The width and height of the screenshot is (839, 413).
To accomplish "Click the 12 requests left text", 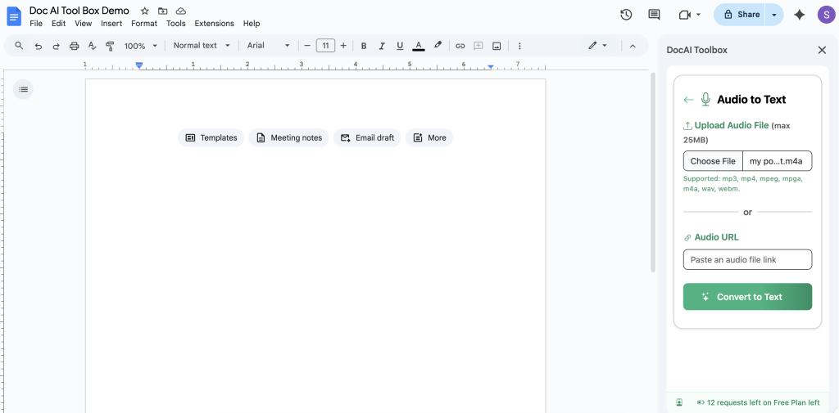I will click(x=763, y=403).
